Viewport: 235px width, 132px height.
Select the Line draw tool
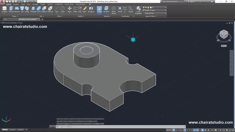(x=57, y=10)
